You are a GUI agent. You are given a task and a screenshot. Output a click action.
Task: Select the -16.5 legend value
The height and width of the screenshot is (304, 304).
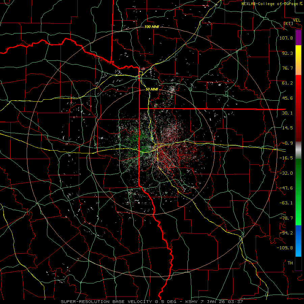(x=286, y=158)
